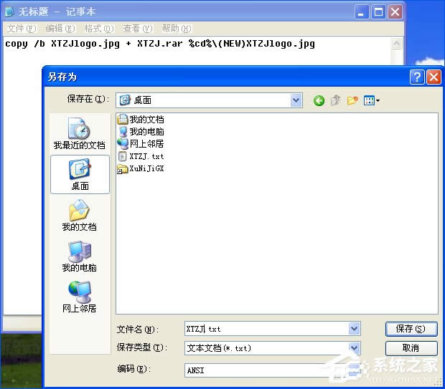Click the 编码 ANSI encoding field
Screen dimensions: 445x389
[272, 370]
